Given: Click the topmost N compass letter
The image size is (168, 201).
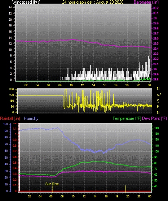Looking at the screenshot, I should coord(158,89).
